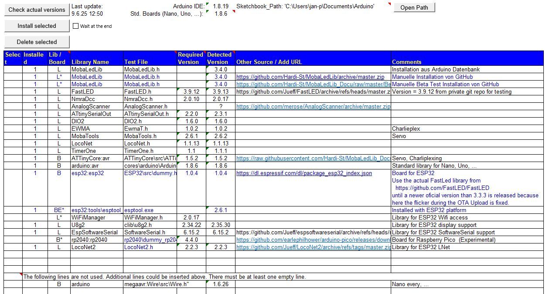Select Arduino IDE version 1.8.19 cell
The height and width of the screenshot is (294, 546).
(220, 7)
